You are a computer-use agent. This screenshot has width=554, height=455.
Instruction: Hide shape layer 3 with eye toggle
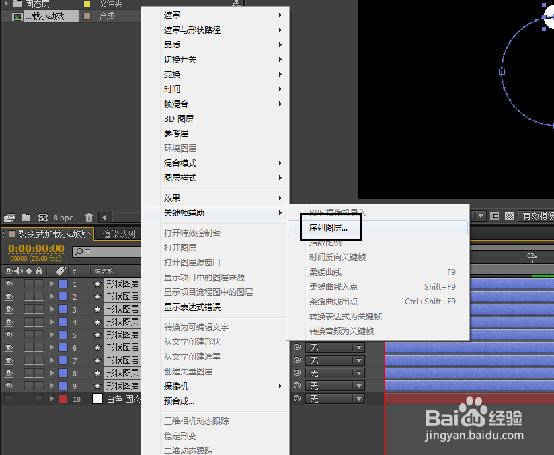coord(9,309)
